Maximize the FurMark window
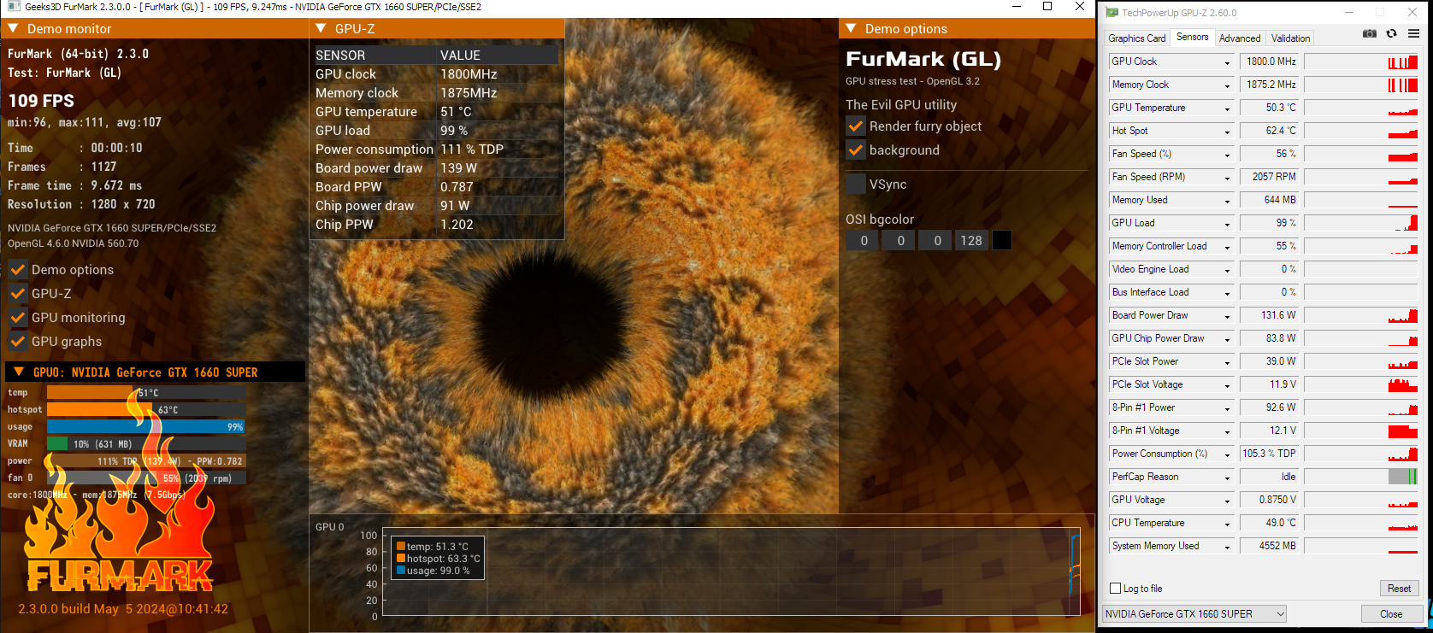The width and height of the screenshot is (1433, 633). point(1047,7)
